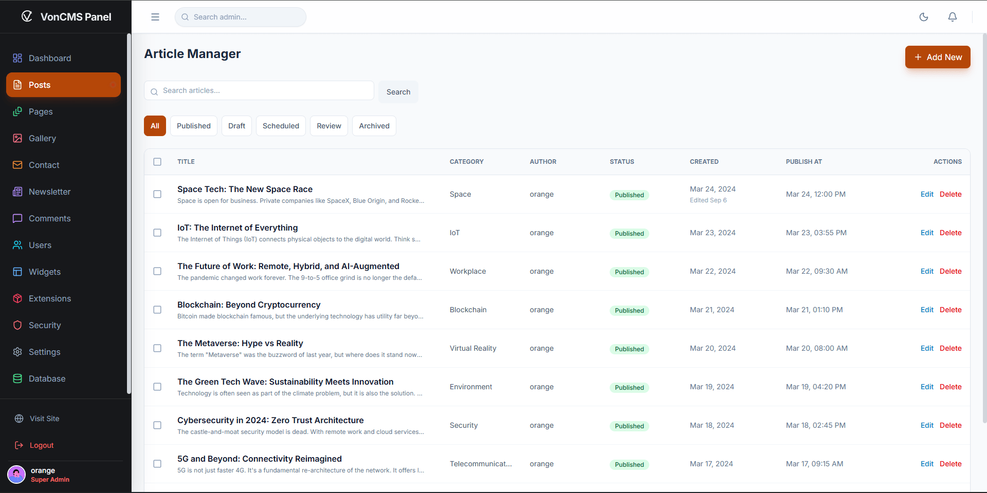Check the Future of Work row checkbox
This screenshot has height=493, width=987.
tap(157, 271)
